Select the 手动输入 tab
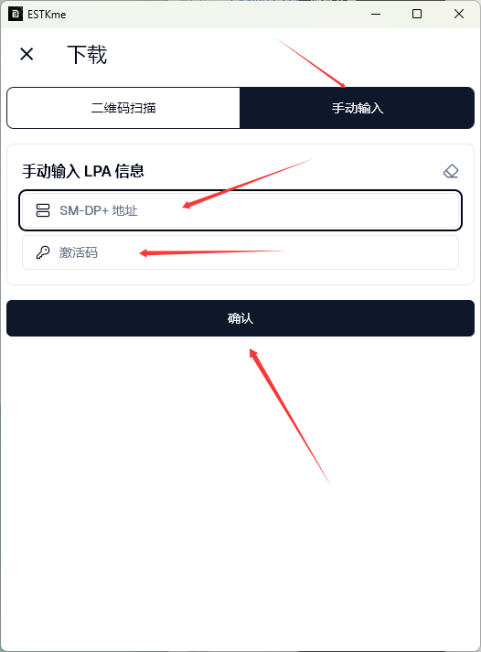The image size is (481, 652). [x=358, y=108]
